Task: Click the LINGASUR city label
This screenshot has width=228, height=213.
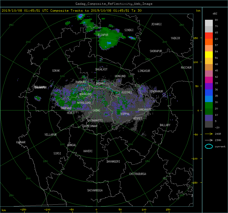Action: [144, 71]
